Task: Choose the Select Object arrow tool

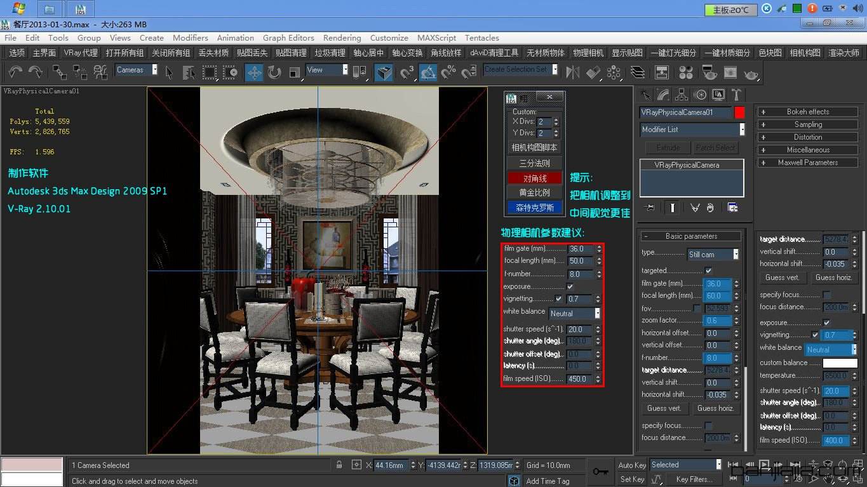Action: click(x=169, y=72)
